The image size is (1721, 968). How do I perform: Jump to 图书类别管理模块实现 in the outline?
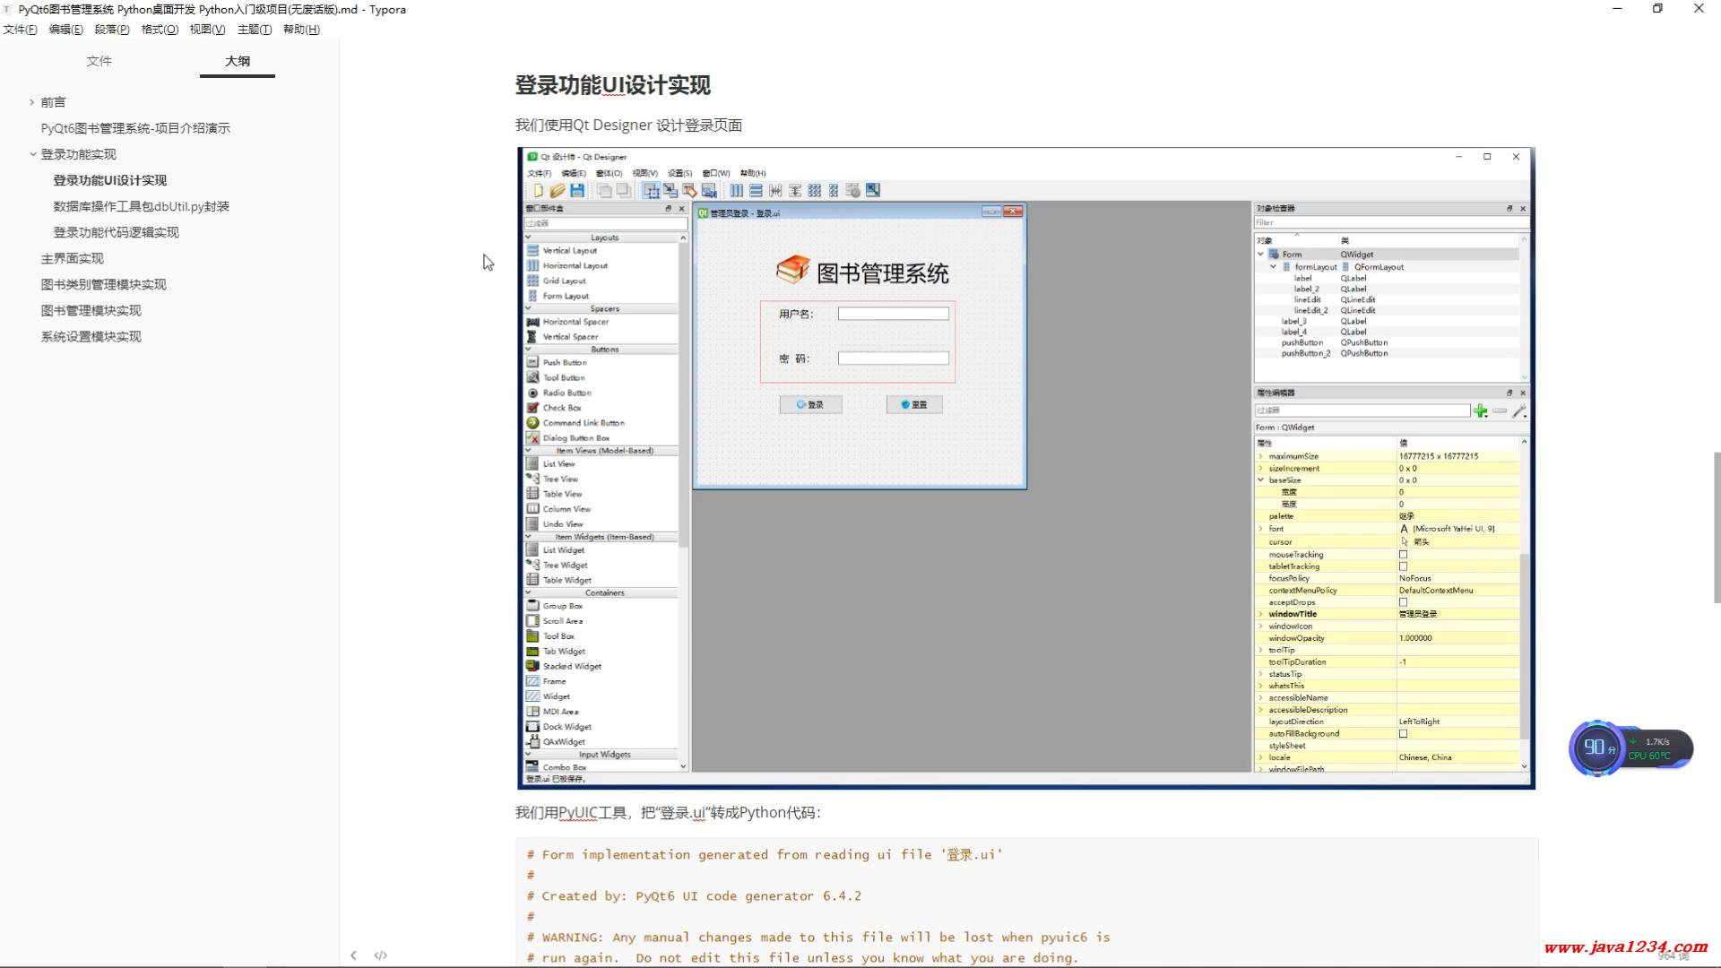click(103, 284)
